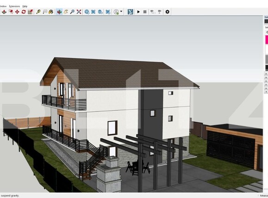Select the Text label tool
The width and height of the screenshot is (268, 198).
45,12
